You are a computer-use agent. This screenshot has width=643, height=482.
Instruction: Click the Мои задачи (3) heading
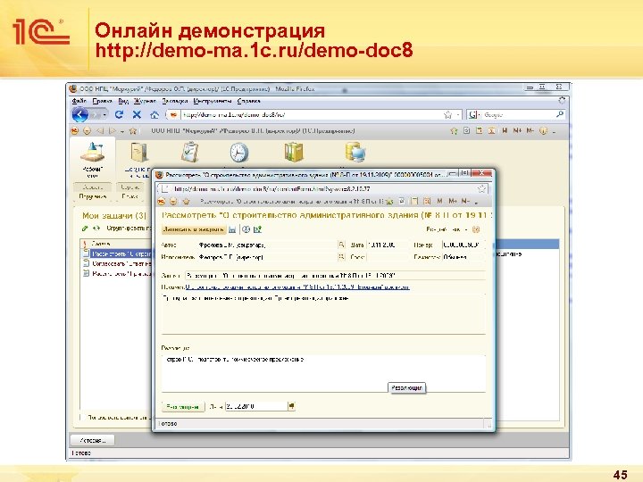[114, 216]
